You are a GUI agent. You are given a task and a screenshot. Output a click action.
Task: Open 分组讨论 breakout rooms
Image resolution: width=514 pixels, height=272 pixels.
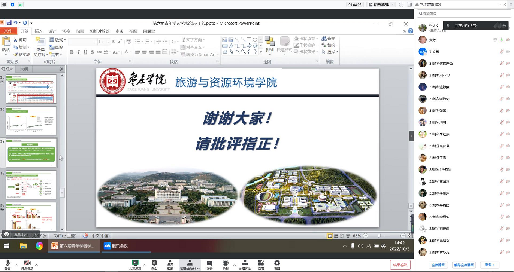click(x=245, y=265)
